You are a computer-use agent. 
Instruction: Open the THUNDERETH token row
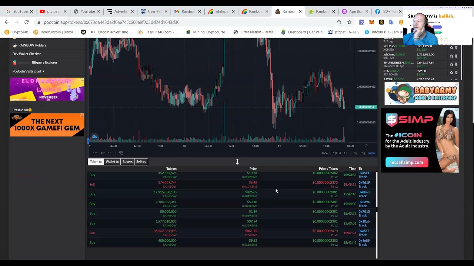point(420,64)
